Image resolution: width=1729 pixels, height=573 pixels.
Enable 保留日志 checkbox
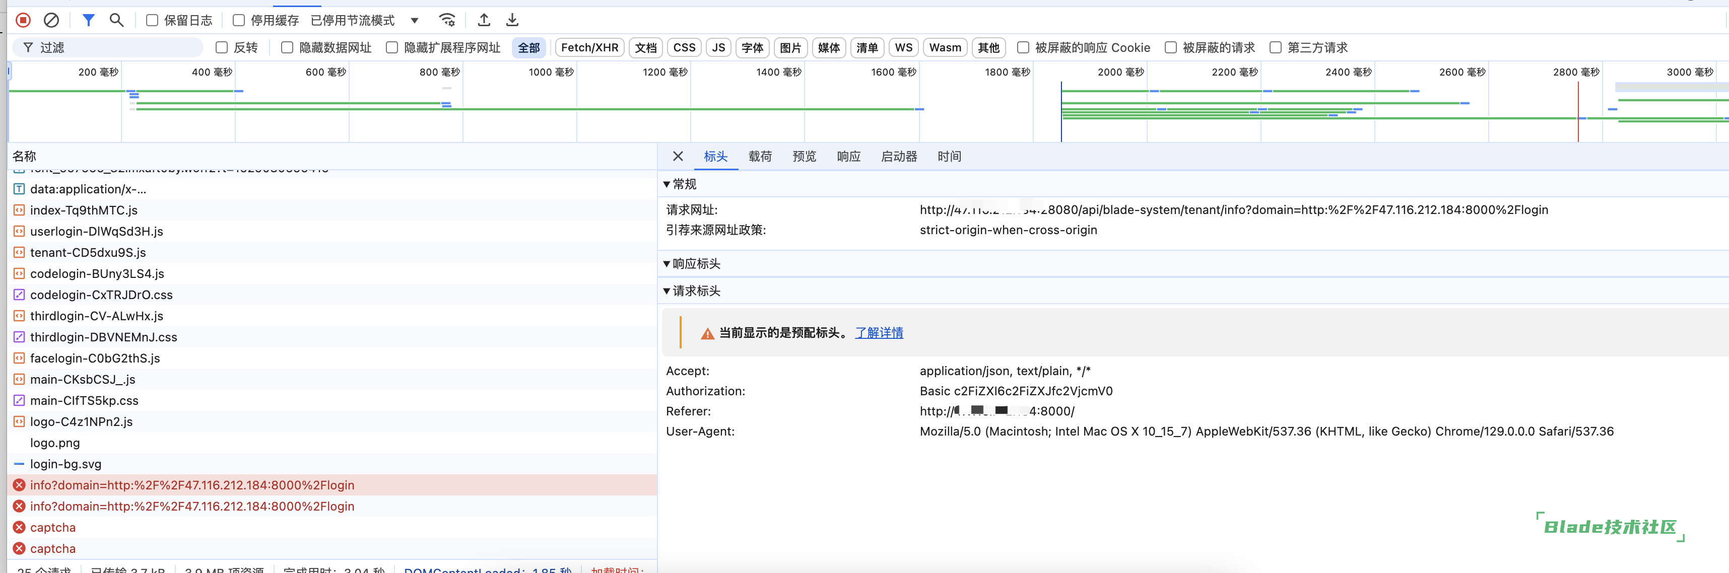tap(152, 20)
